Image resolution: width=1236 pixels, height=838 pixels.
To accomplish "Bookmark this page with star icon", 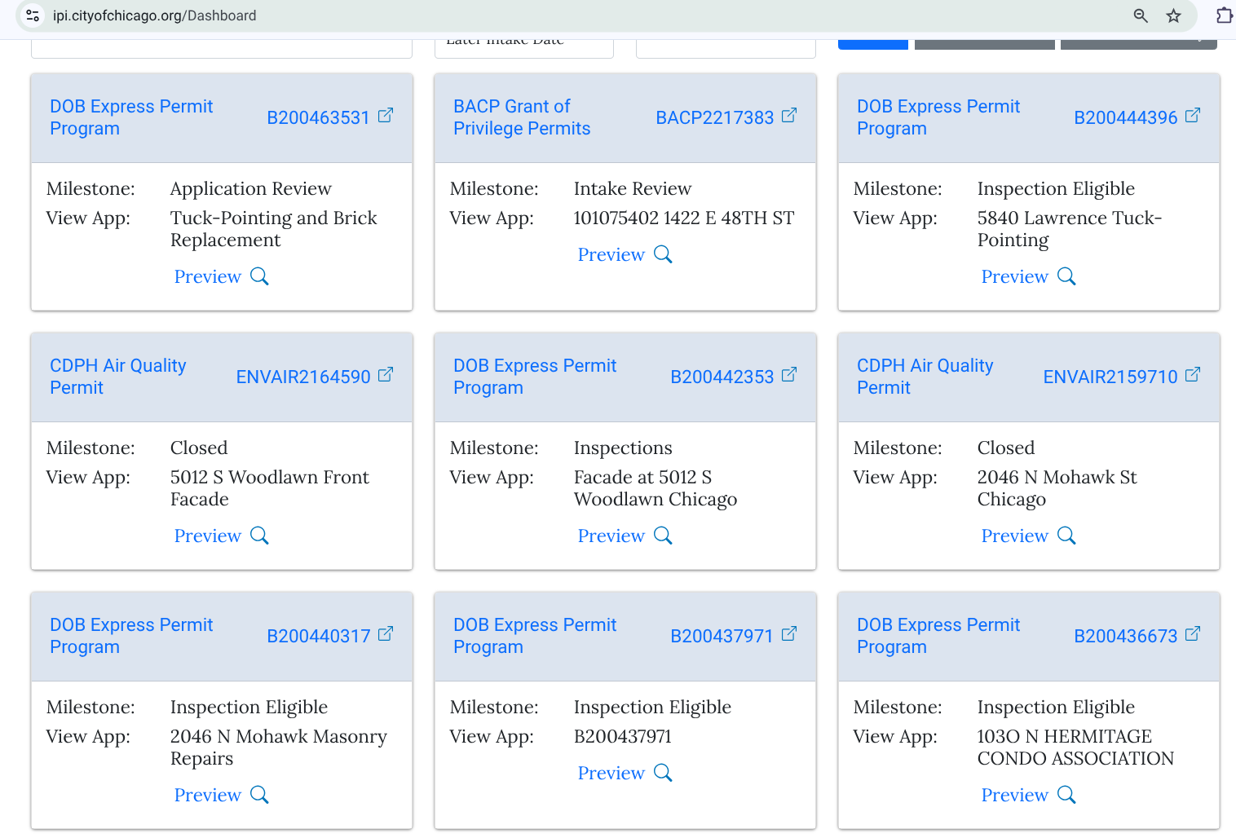I will tap(1173, 15).
